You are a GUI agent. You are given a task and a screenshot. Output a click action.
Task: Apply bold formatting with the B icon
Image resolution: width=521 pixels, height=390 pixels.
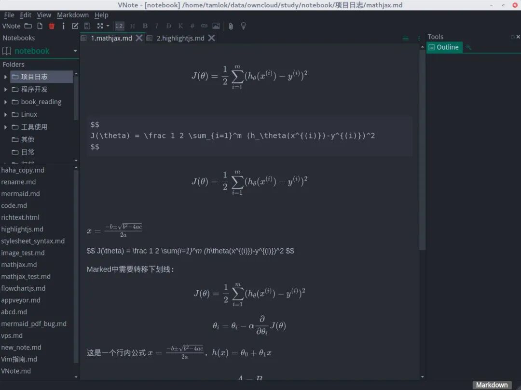145,26
